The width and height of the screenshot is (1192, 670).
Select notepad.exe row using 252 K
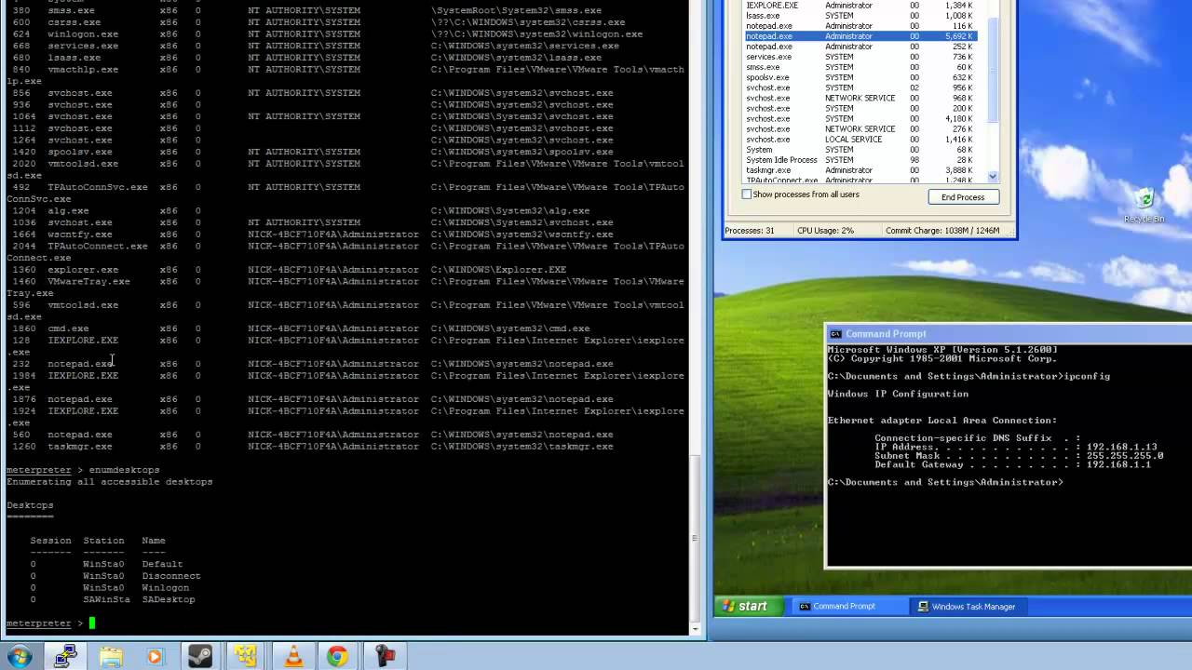pos(860,47)
